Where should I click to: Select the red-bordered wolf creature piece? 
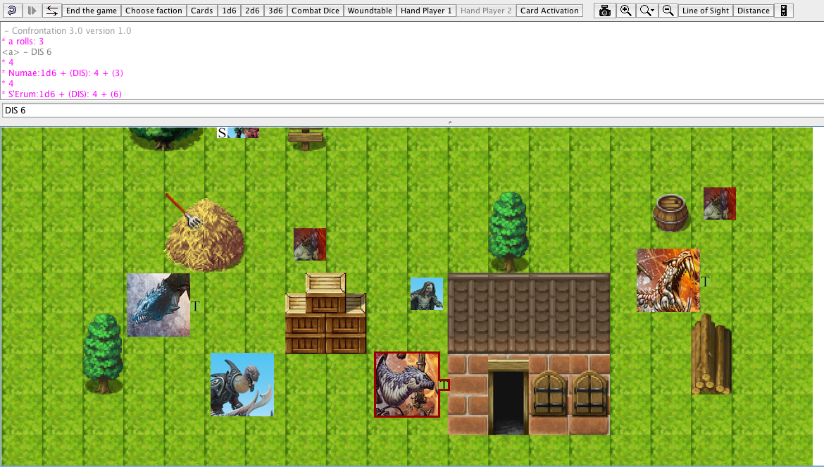pos(407,385)
